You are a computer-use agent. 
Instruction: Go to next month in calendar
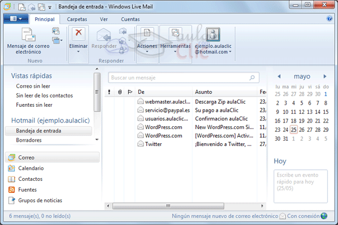[x=325, y=76]
